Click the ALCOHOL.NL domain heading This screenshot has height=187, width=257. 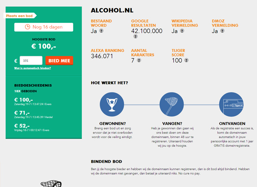point(112,10)
